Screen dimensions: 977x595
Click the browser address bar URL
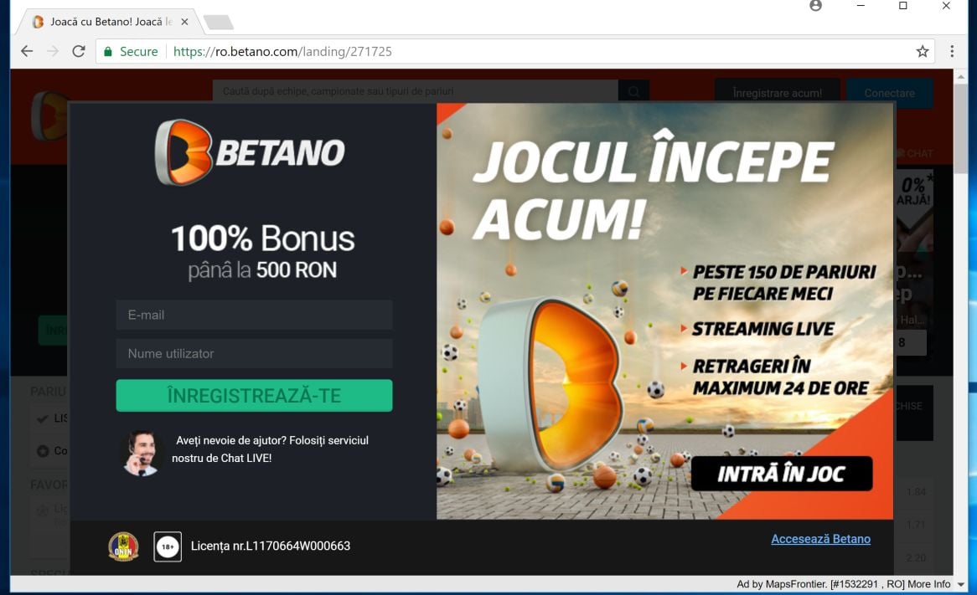point(282,52)
